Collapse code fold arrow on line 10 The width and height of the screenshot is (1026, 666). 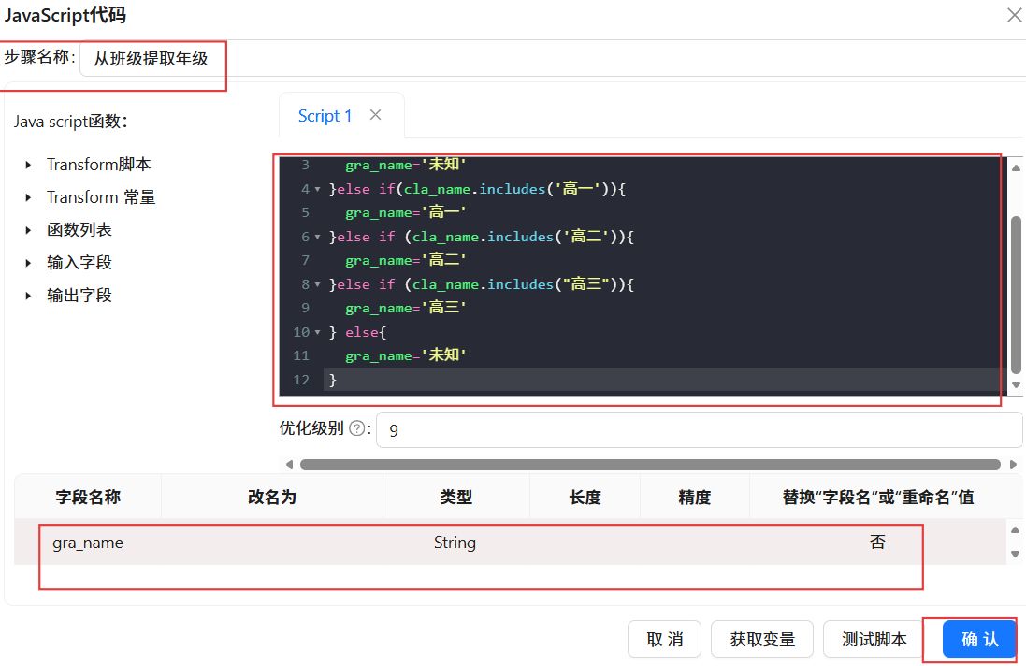317,332
